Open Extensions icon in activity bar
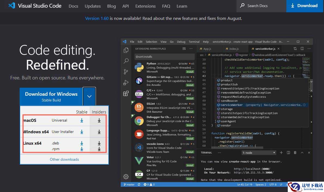The image size is (324, 192). pos(126,94)
